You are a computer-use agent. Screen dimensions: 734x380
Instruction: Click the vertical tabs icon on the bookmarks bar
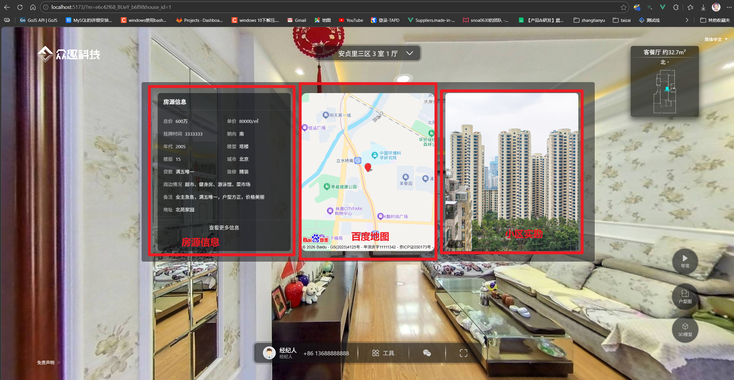click(x=7, y=20)
